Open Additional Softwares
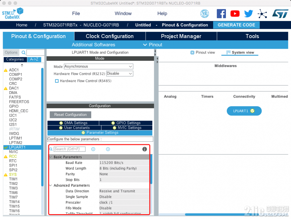The image size is (291, 219). (x=93, y=45)
